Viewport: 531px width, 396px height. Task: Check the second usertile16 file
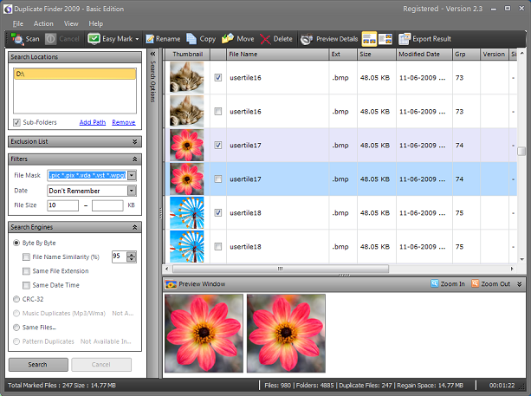pos(218,112)
